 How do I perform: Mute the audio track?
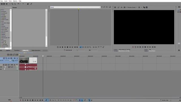coord(12,65)
